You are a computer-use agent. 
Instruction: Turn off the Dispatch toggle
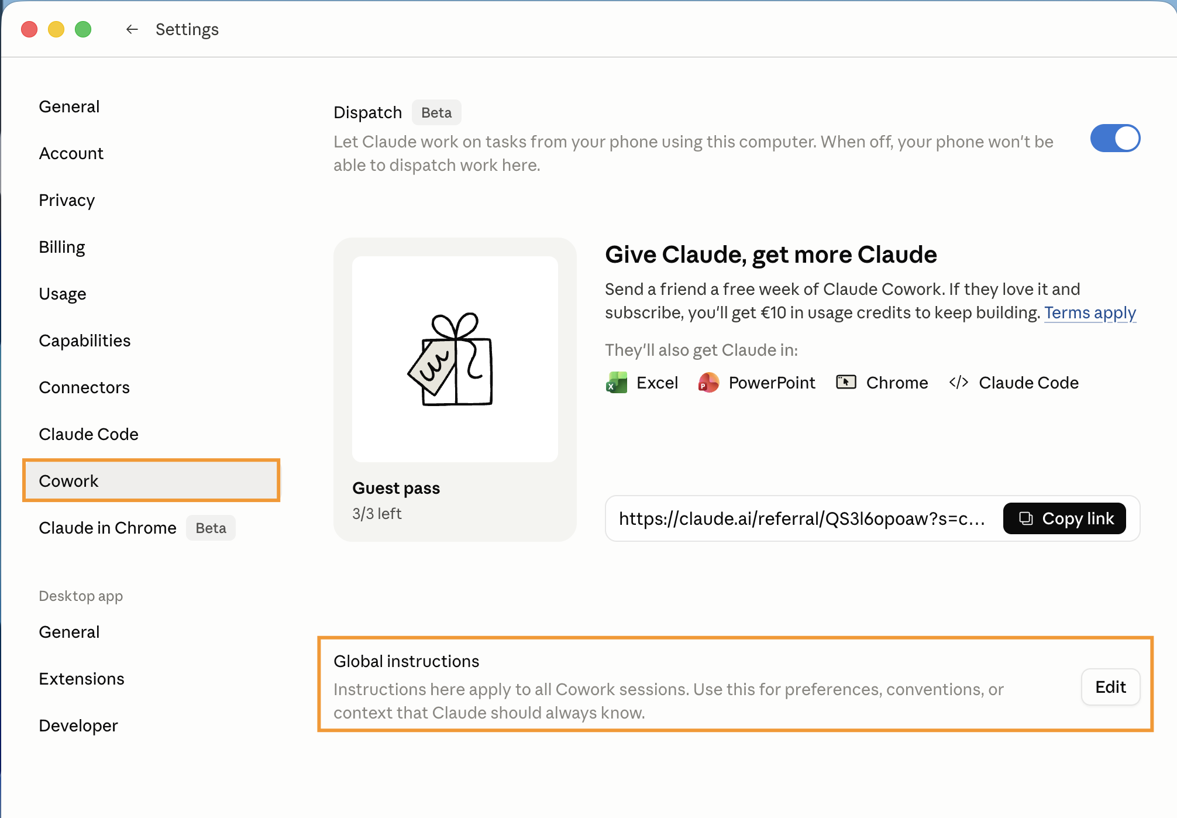tap(1115, 138)
